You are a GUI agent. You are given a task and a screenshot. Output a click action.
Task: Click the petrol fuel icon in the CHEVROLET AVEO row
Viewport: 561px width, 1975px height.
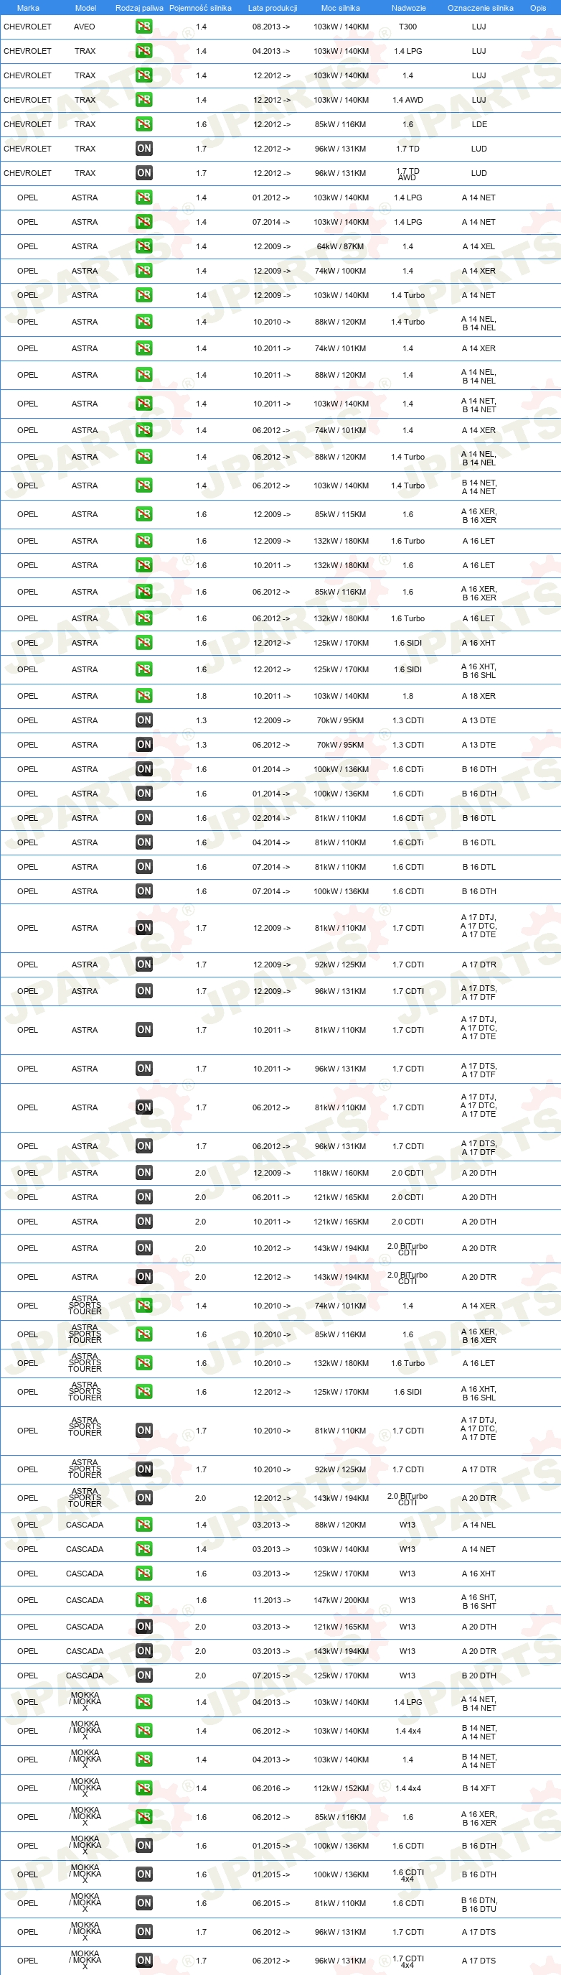(144, 27)
